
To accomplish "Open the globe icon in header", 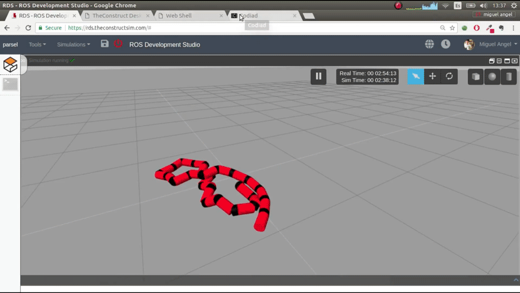I will coord(430,44).
